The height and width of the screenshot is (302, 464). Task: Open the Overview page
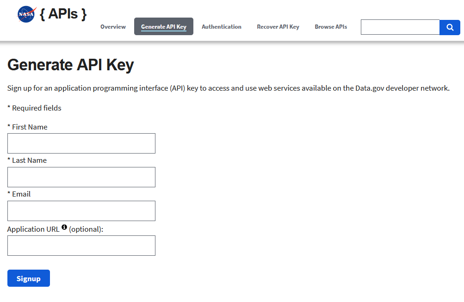tap(113, 26)
